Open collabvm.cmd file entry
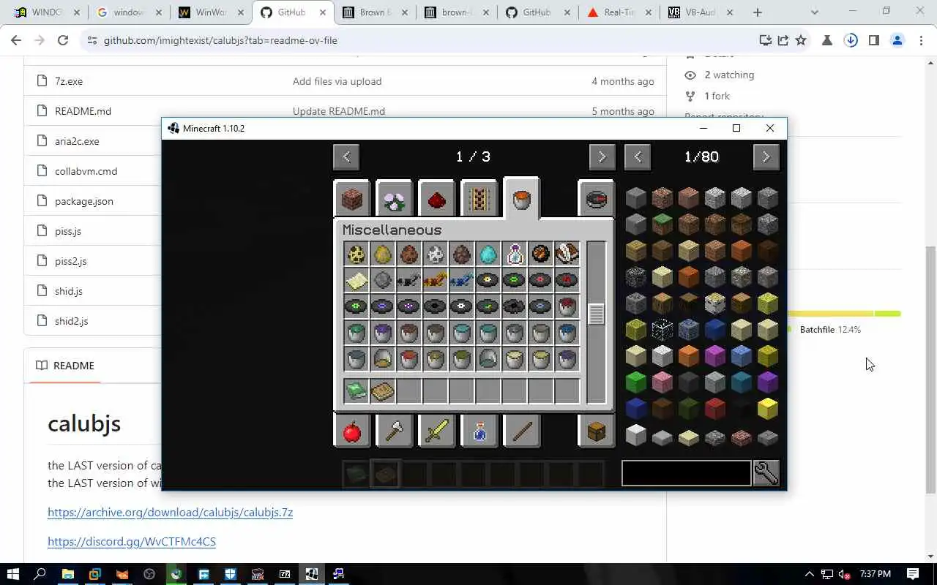 (86, 171)
